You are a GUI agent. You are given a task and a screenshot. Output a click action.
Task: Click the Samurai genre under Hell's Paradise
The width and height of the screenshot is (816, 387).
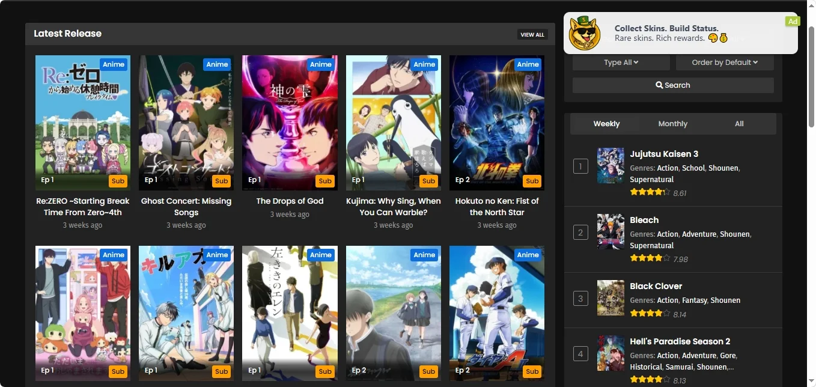pyautogui.click(x=680, y=367)
